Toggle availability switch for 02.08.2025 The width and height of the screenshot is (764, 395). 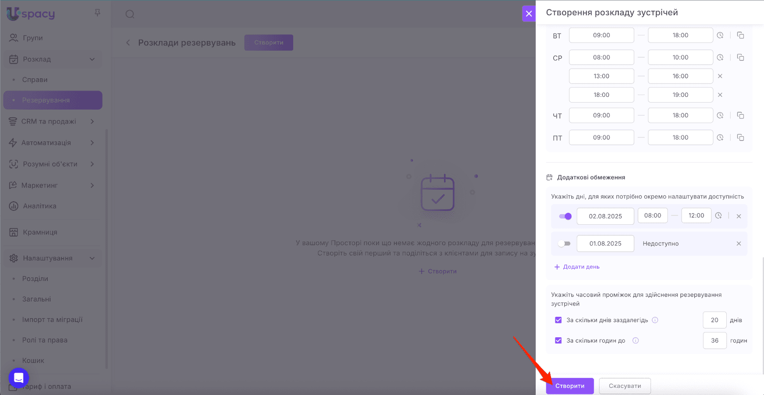[x=565, y=216]
